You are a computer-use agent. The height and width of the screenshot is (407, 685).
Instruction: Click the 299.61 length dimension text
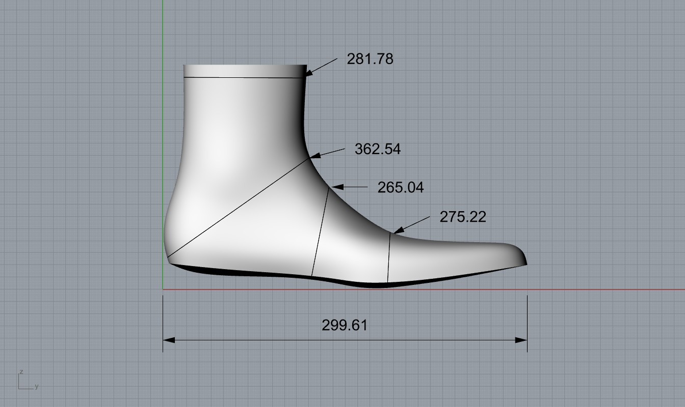pyautogui.click(x=345, y=325)
